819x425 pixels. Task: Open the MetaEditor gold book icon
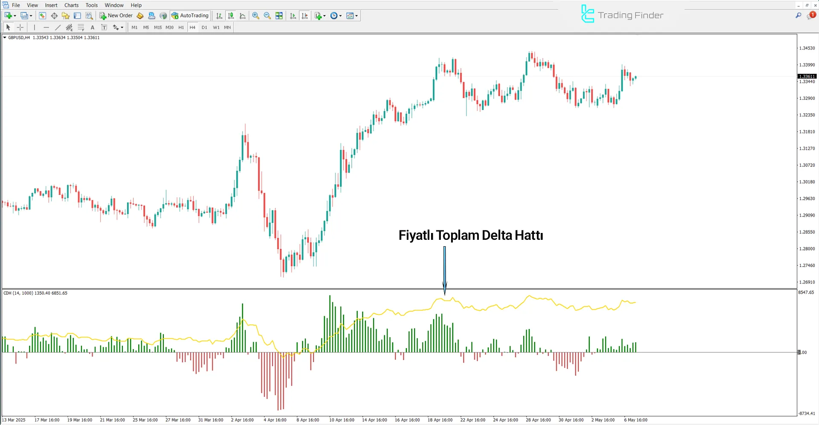140,16
